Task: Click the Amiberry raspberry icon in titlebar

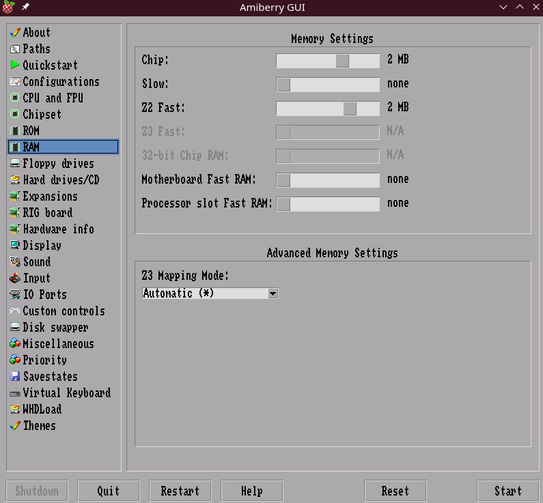Action: pyautogui.click(x=8, y=8)
